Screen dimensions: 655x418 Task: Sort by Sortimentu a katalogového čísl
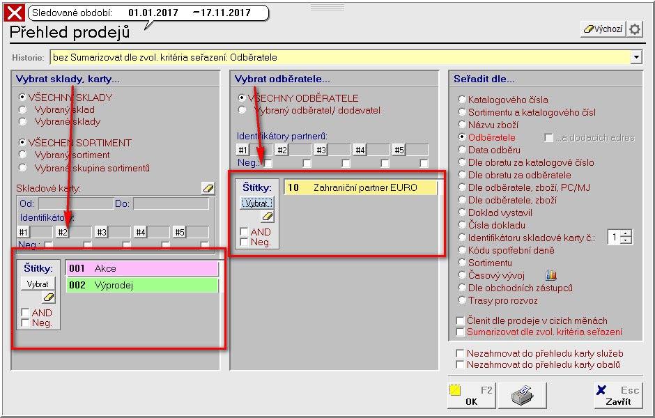[x=461, y=112]
